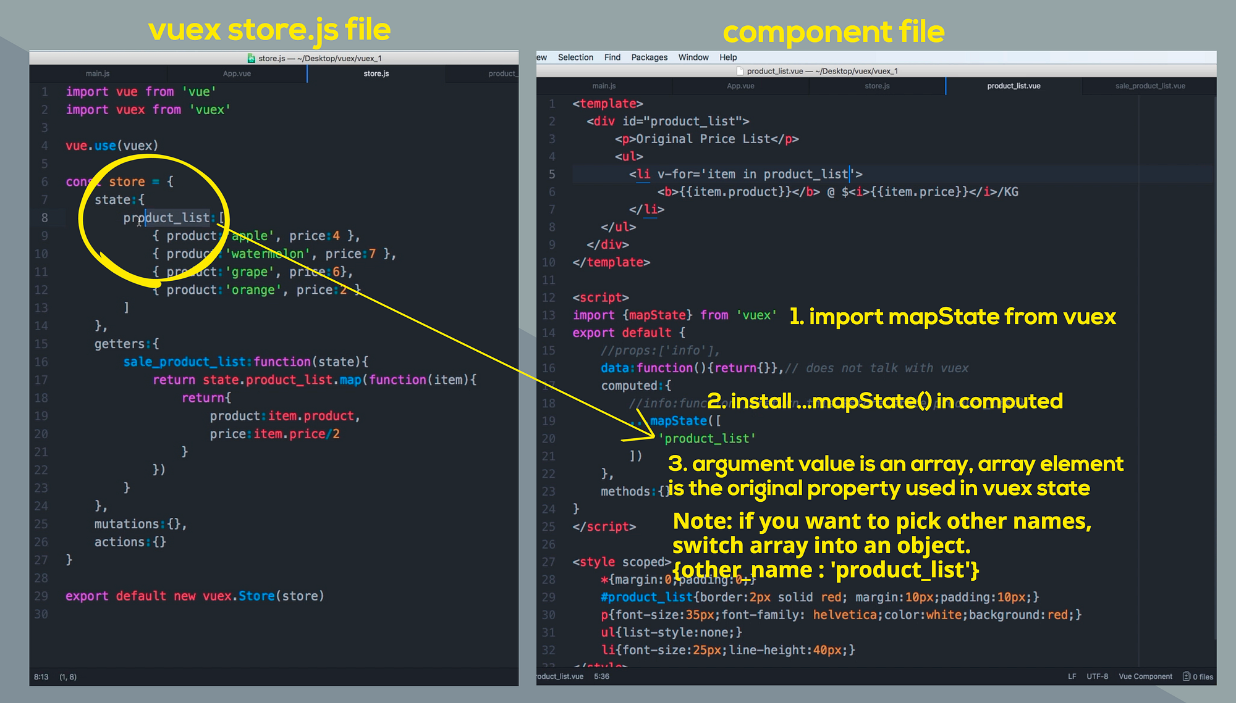
Task: Click line number 19 in product_list.vue gutter
Action: [x=548, y=421]
